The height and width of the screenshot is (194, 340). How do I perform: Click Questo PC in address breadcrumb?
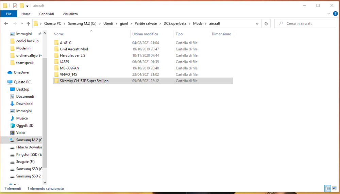[53, 23]
